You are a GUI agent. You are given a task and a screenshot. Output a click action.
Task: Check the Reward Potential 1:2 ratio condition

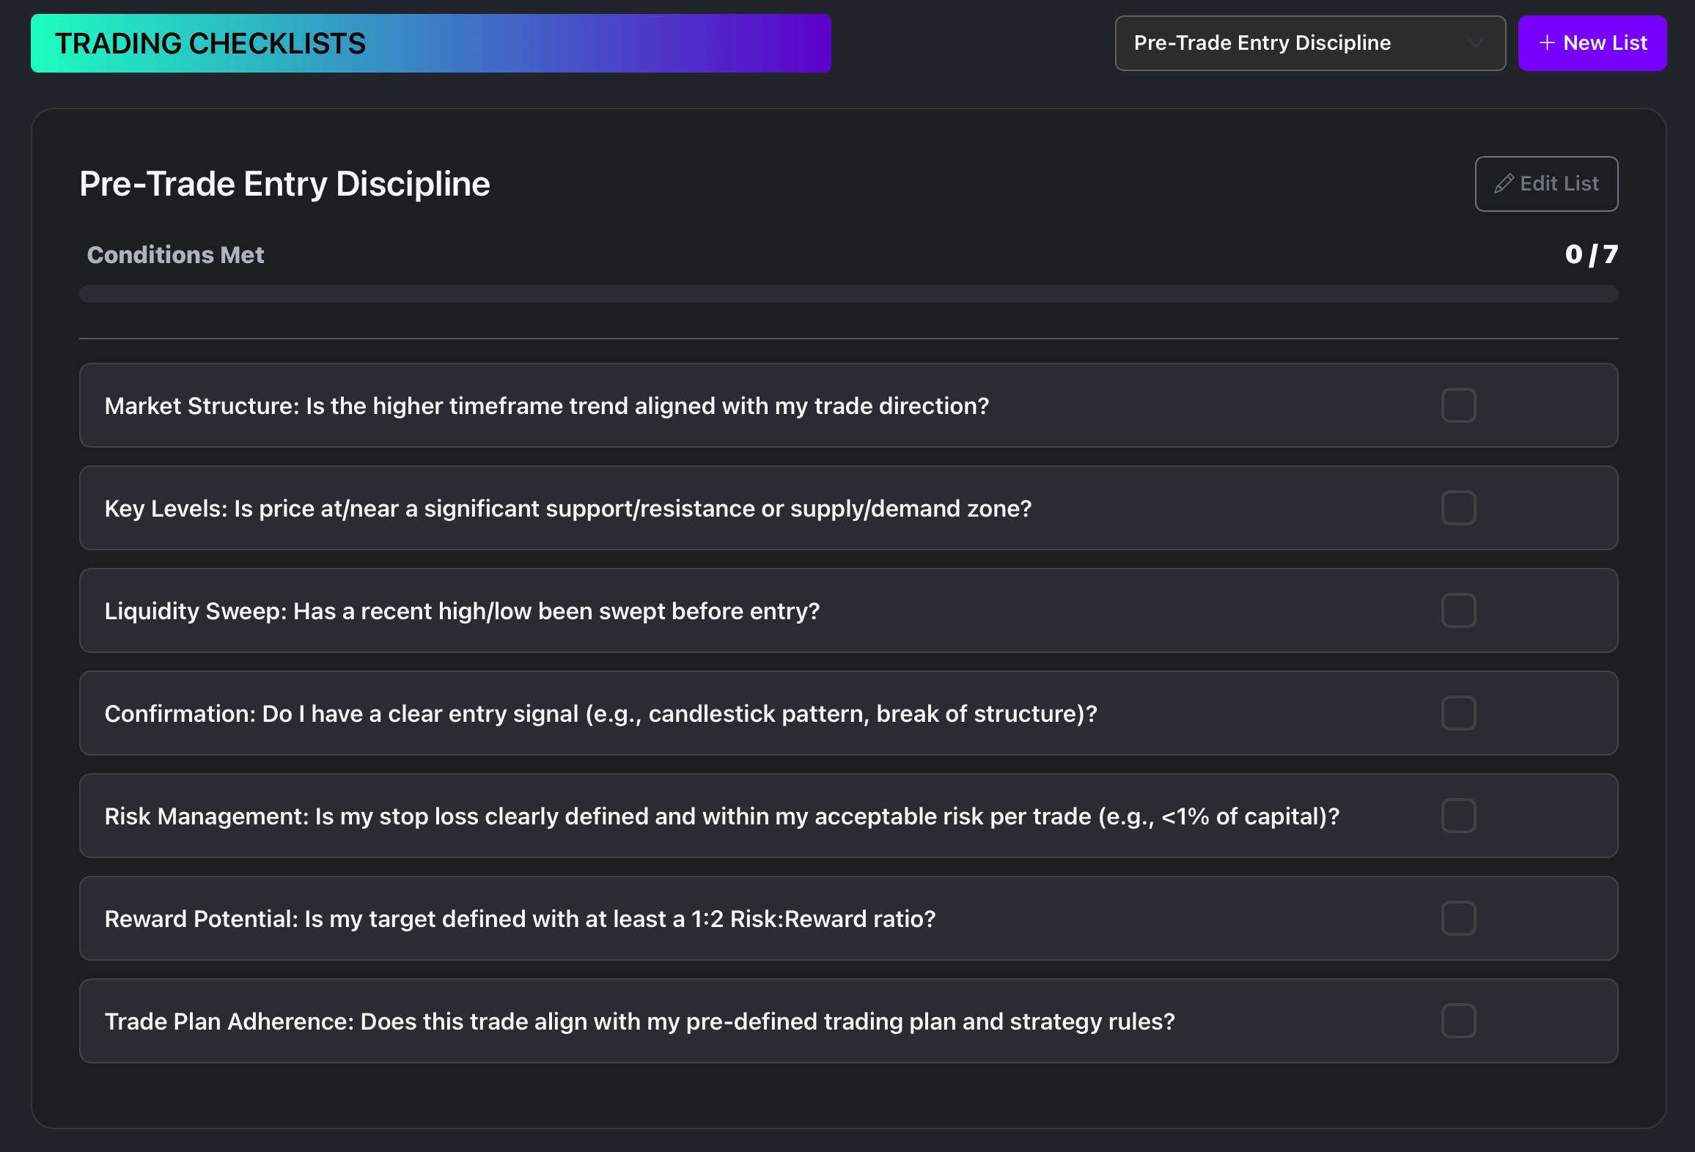pos(1458,918)
